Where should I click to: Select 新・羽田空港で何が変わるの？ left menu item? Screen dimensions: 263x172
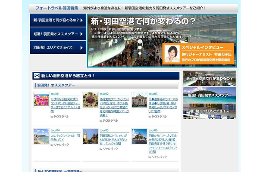[58, 20]
